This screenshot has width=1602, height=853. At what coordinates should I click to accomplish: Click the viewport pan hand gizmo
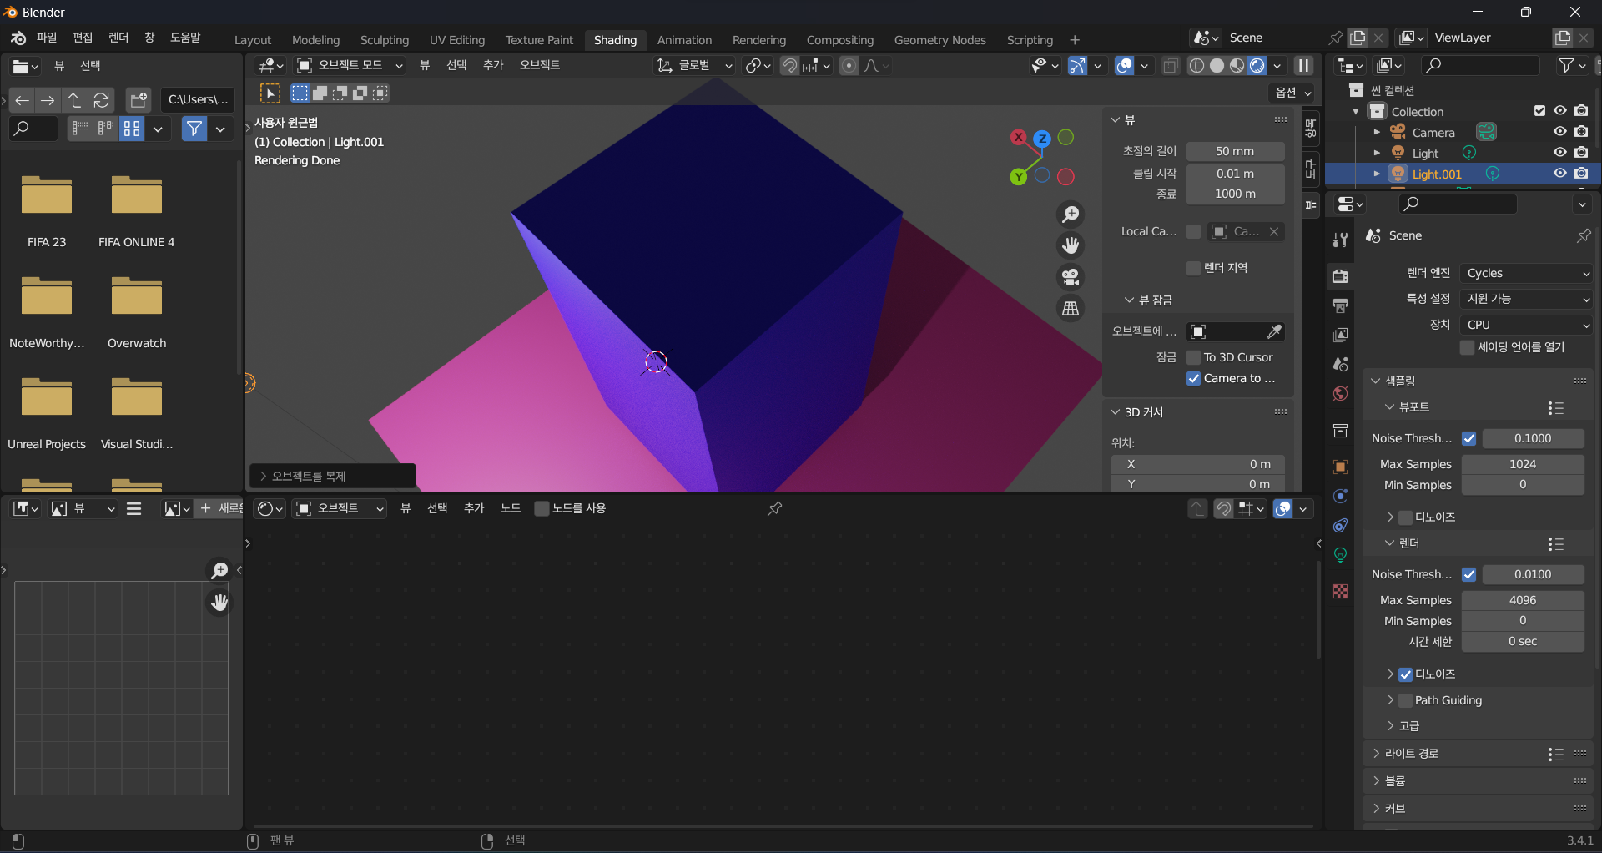pos(1071,245)
